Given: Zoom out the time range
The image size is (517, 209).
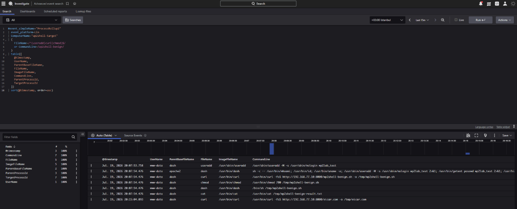Looking at the screenshot, I should pos(443,20).
